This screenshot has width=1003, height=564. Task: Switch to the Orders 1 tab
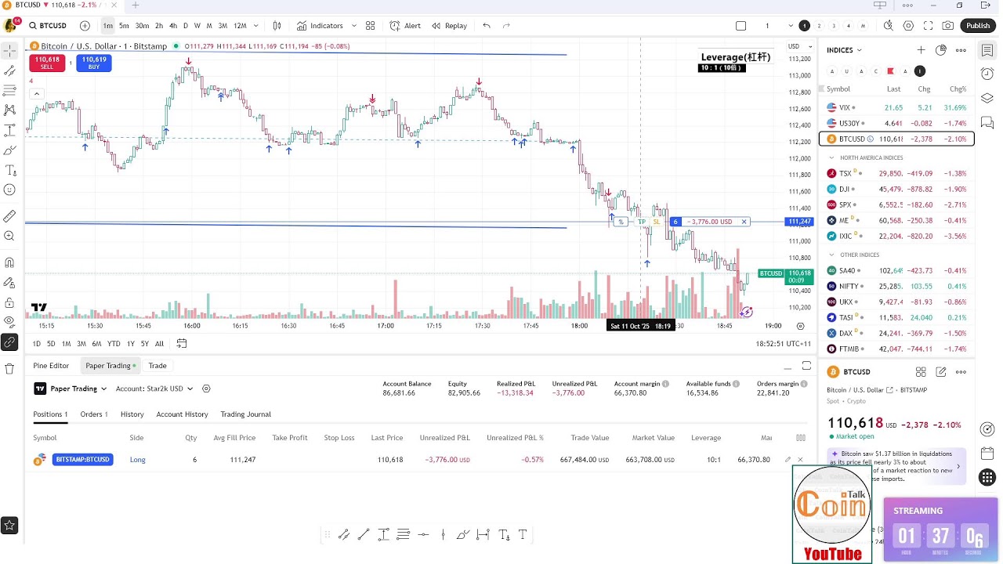(94, 414)
